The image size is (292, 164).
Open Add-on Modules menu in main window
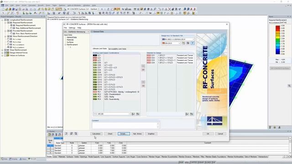[x=74, y=5]
